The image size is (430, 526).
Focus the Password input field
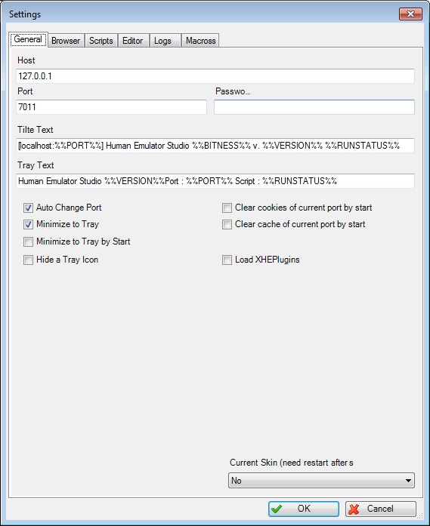click(314, 107)
